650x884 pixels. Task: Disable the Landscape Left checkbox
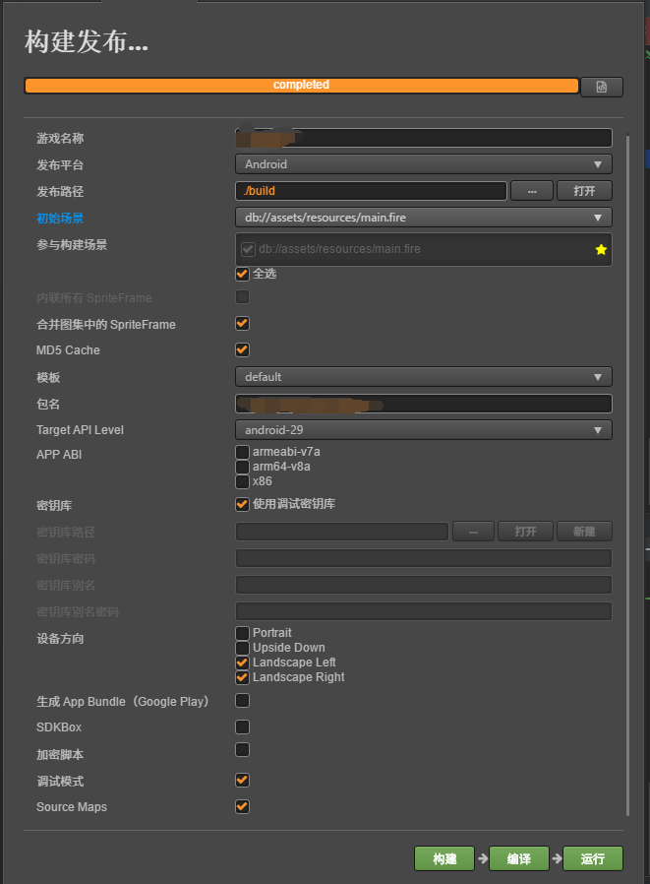242,663
